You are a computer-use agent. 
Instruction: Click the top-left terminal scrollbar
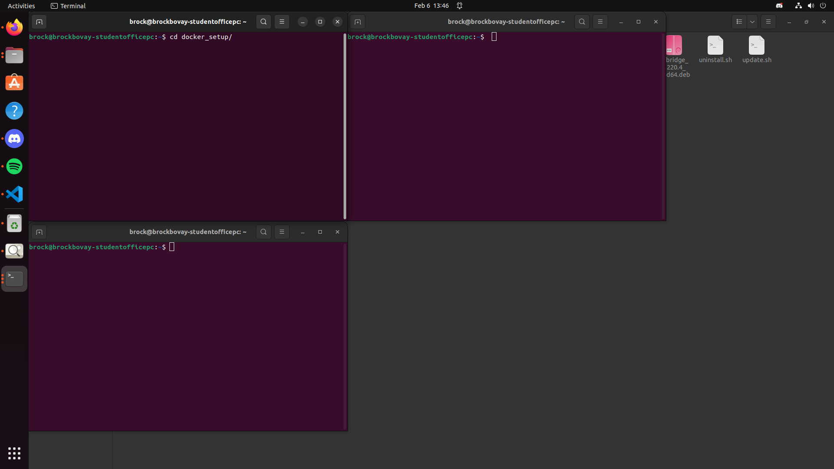(345, 126)
